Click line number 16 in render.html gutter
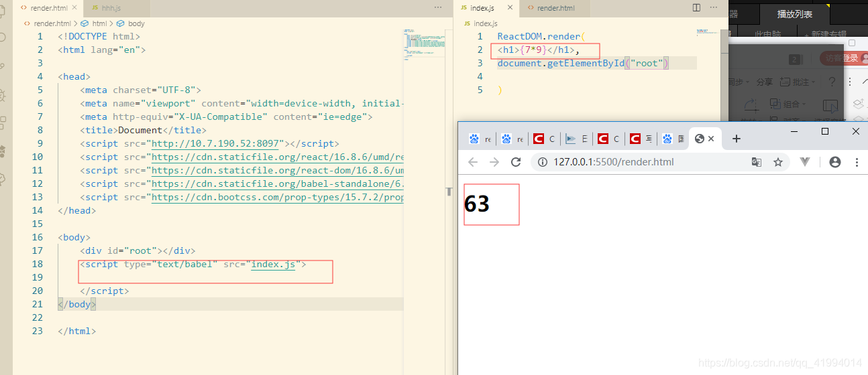 click(x=37, y=237)
